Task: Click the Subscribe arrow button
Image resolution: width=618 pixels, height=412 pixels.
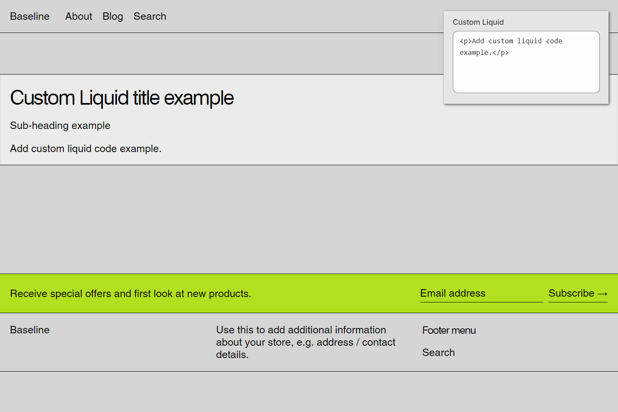Action: point(604,293)
